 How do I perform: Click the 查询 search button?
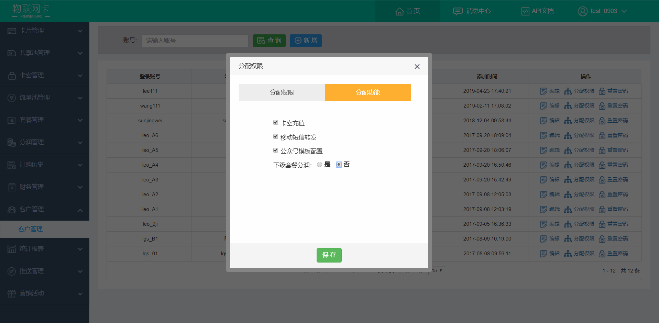coord(269,41)
